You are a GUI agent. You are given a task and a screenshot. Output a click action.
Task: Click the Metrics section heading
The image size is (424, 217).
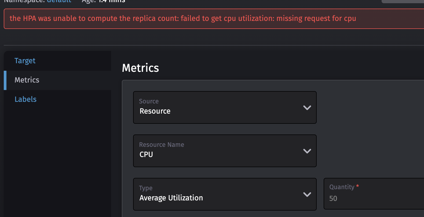click(140, 68)
